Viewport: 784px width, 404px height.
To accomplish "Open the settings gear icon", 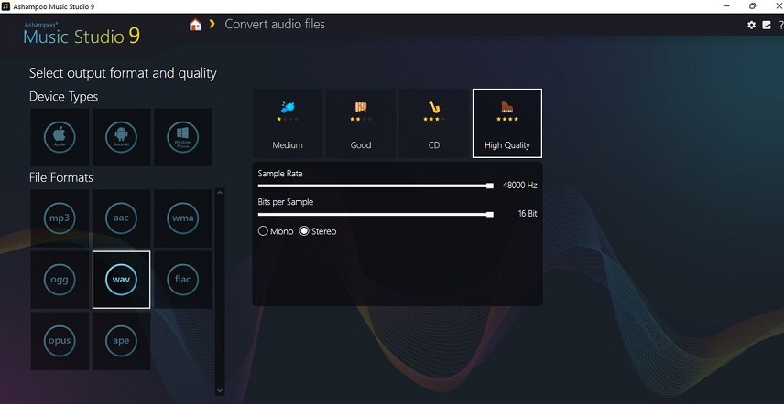I will pos(752,25).
